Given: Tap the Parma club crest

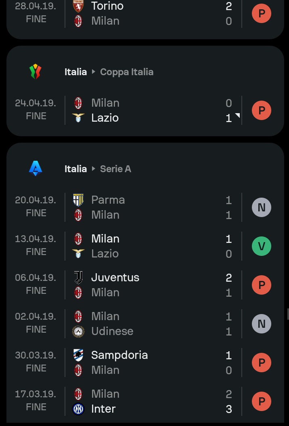Looking at the screenshot, I should 78,200.
